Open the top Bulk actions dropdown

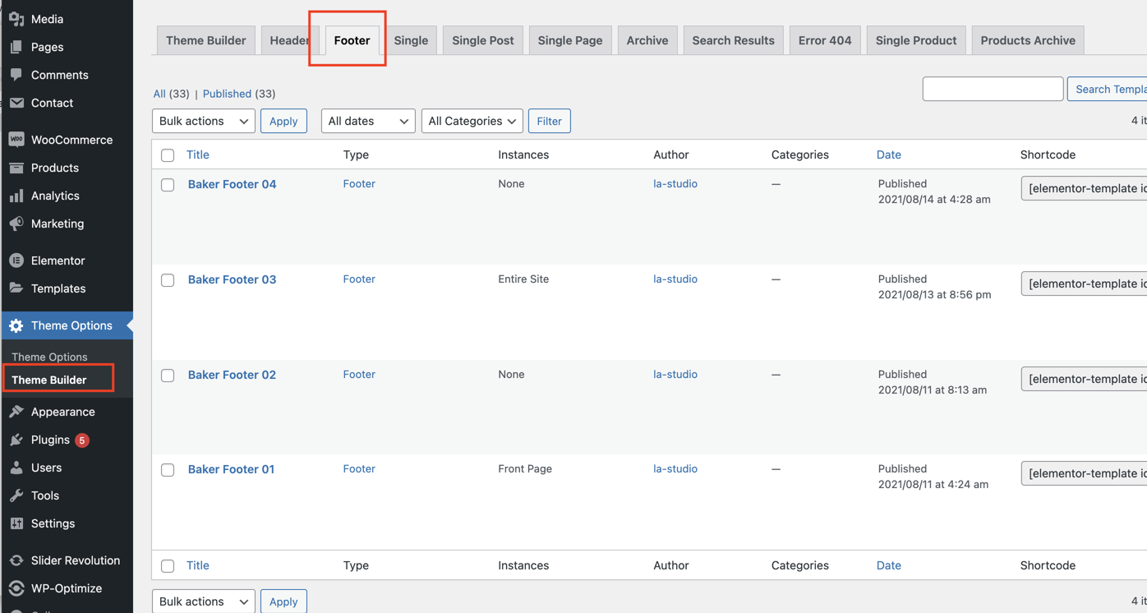point(203,121)
